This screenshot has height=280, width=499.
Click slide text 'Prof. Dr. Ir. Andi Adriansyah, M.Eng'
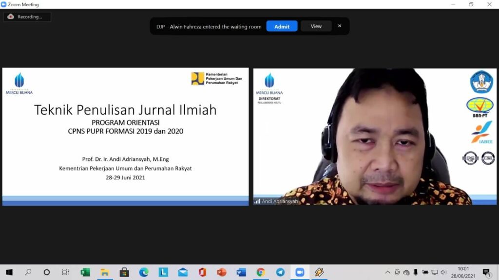coord(125,159)
